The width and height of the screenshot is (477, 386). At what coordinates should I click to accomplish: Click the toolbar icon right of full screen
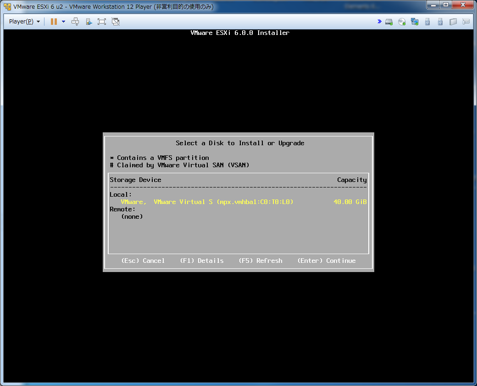click(115, 21)
